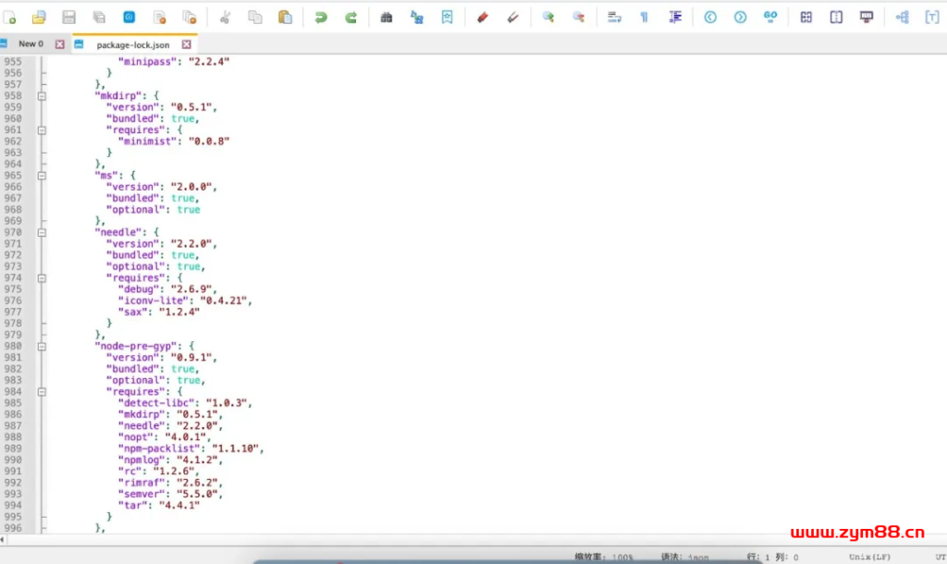Click the Paste clipboard icon
The image size is (947, 564).
coord(285,17)
